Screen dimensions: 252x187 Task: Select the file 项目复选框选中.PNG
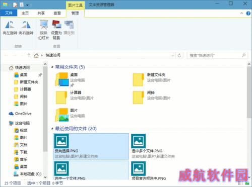click(x=149, y=170)
